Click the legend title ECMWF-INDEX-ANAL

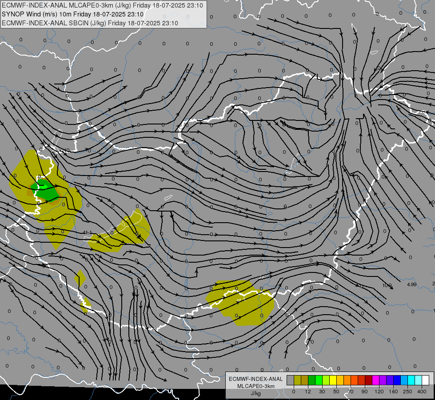coord(255,379)
